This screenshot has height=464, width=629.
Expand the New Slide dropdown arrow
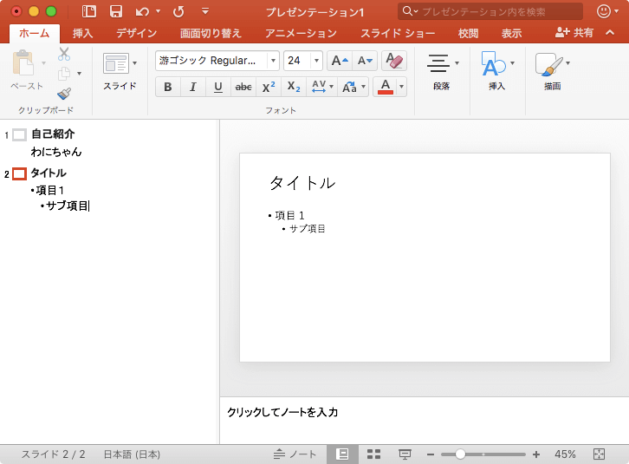coord(134,63)
